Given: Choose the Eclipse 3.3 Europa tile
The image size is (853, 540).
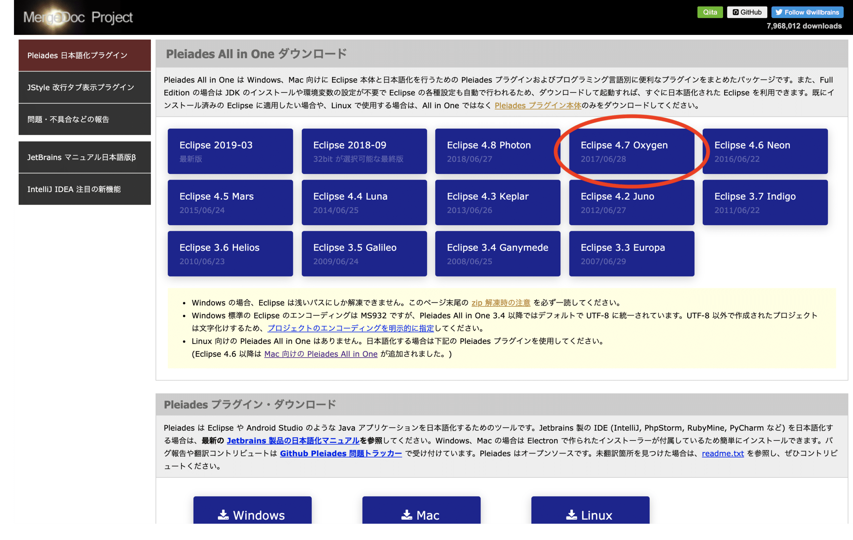Looking at the screenshot, I should coord(632,254).
